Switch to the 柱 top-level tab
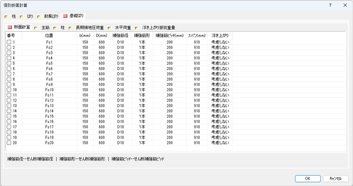Screen dimensions: 353x186 (11, 16)
